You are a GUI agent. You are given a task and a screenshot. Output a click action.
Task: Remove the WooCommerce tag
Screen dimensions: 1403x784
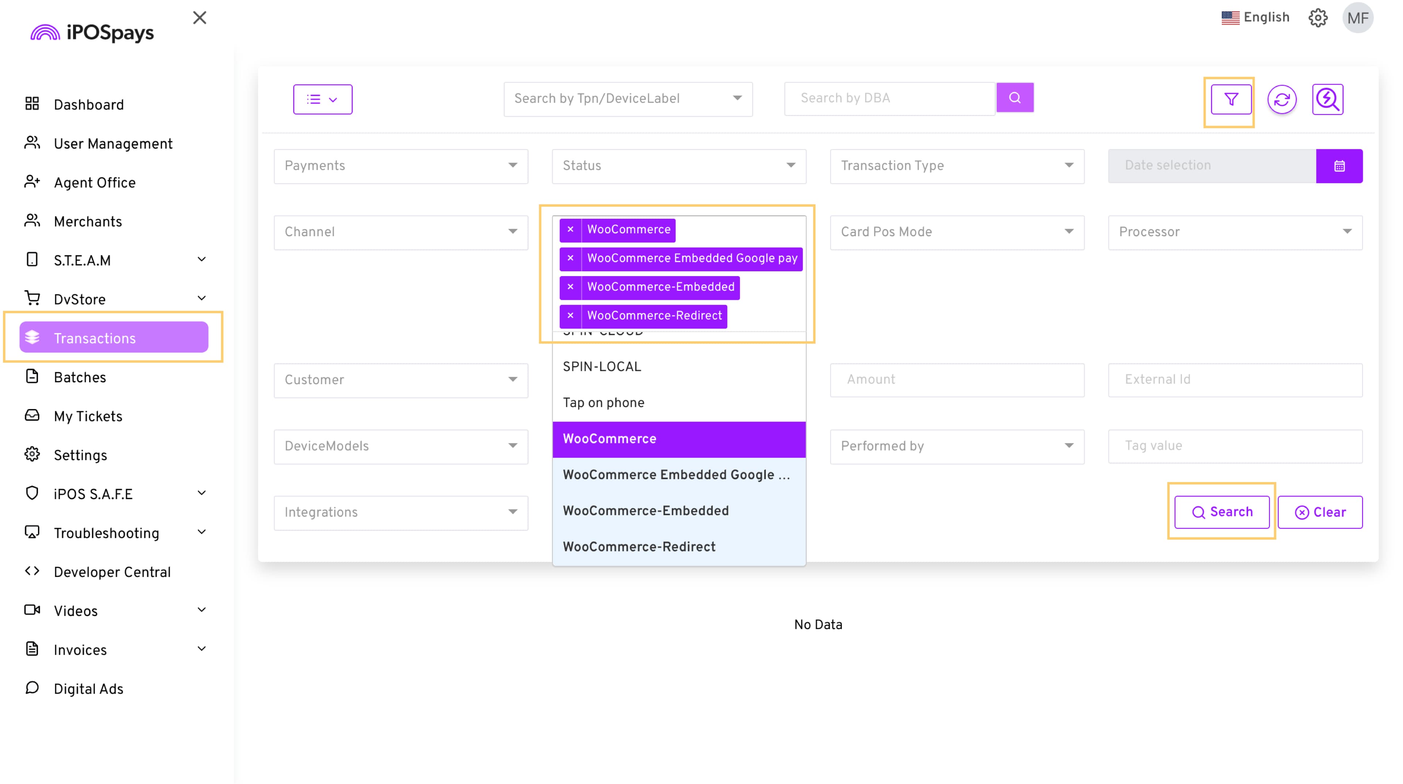tap(570, 230)
